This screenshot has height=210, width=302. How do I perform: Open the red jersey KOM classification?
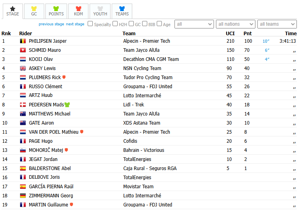79,11
